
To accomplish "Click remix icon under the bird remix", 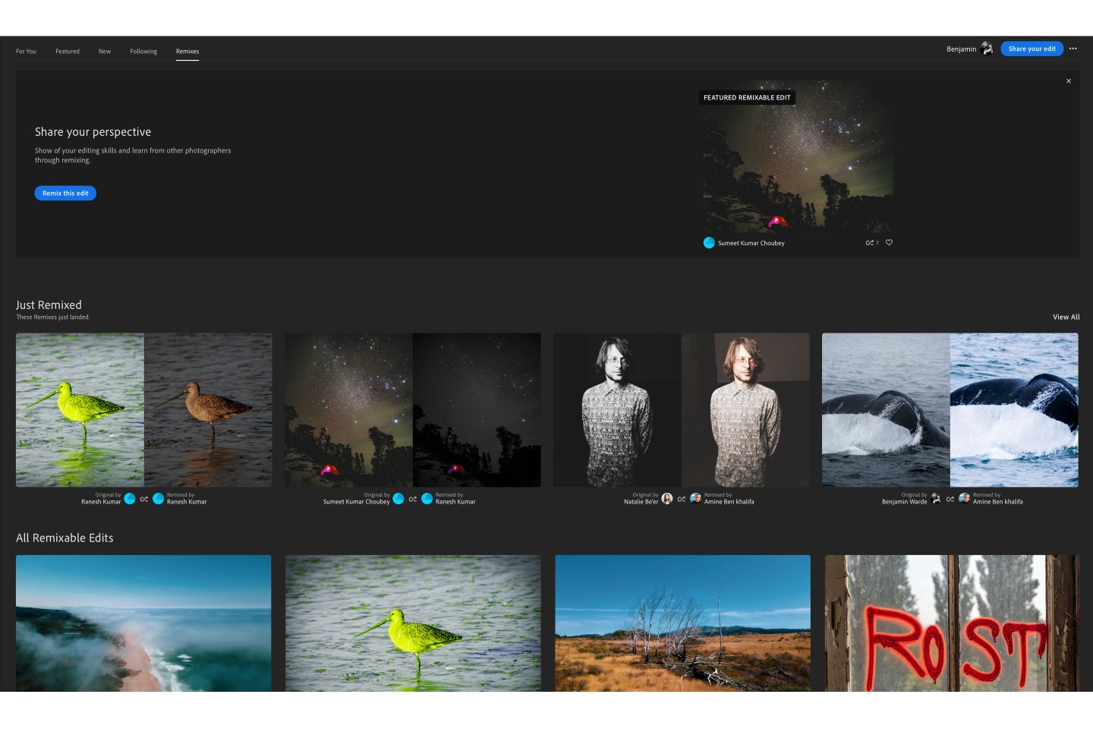I will [144, 499].
